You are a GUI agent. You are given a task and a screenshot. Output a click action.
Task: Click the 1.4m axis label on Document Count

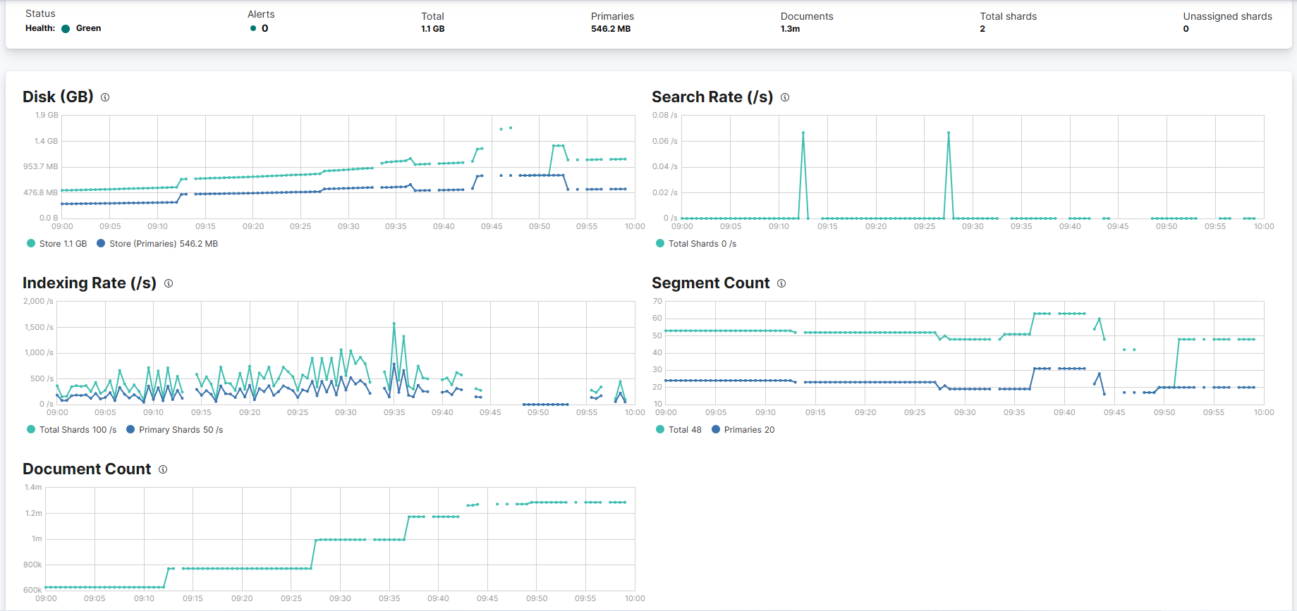pyautogui.click(x=33, y=487)
